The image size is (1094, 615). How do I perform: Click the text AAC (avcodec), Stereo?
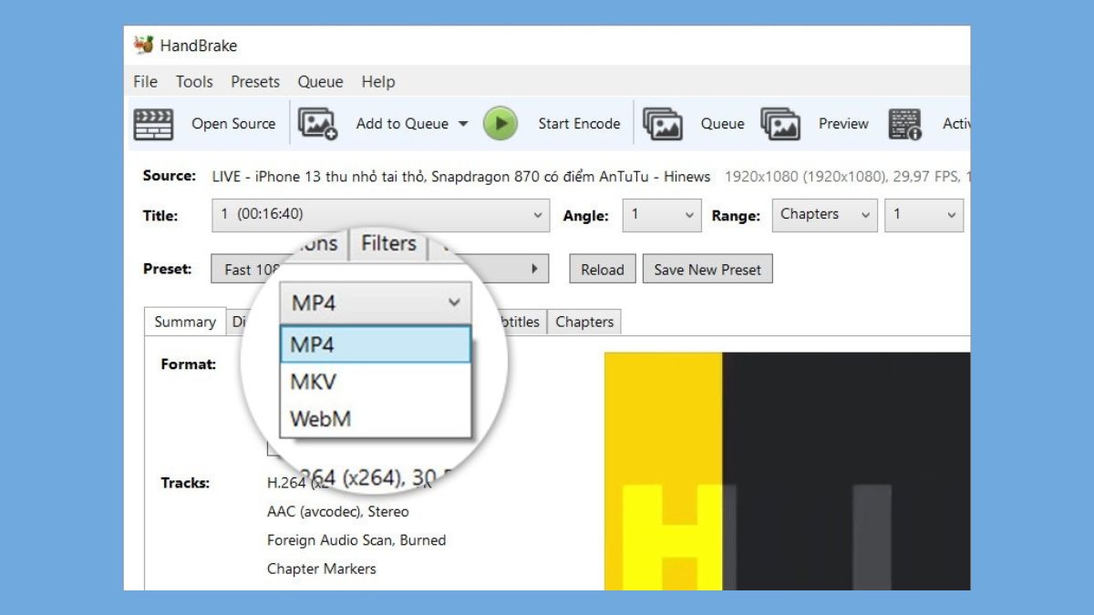click(338, 512)
